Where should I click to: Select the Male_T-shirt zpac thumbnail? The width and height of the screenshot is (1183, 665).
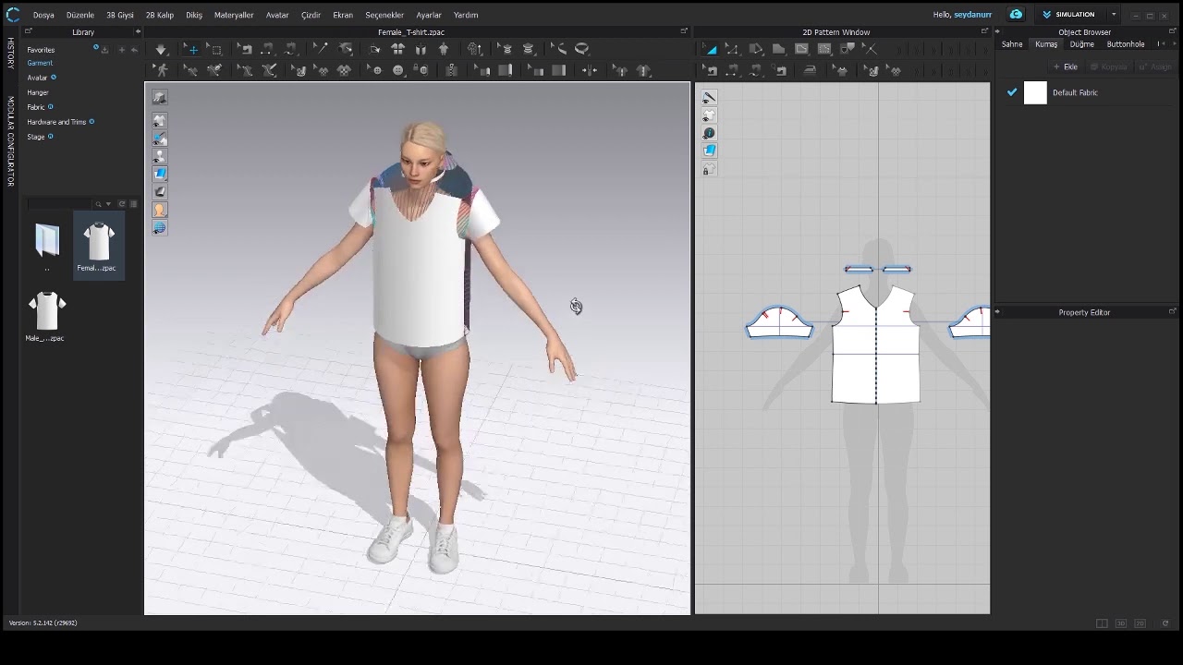(46, 316)
